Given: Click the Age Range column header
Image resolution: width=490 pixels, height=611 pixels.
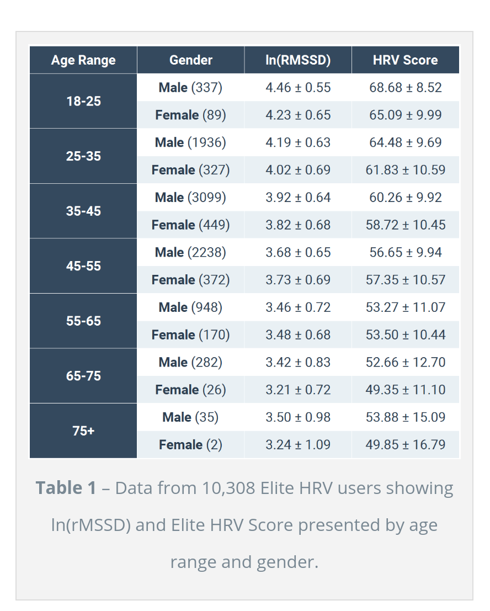Looking at the screenshot, I should [x=83, y=60].
